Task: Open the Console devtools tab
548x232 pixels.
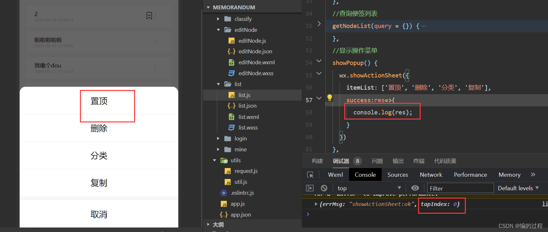Action: [365, 175]
